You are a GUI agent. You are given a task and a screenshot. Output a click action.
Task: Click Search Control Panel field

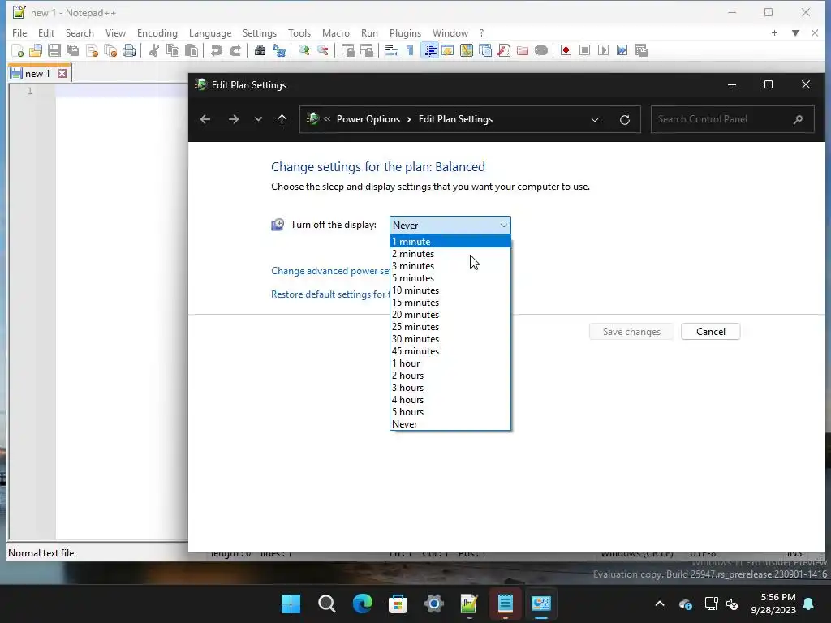coord(732,119)
